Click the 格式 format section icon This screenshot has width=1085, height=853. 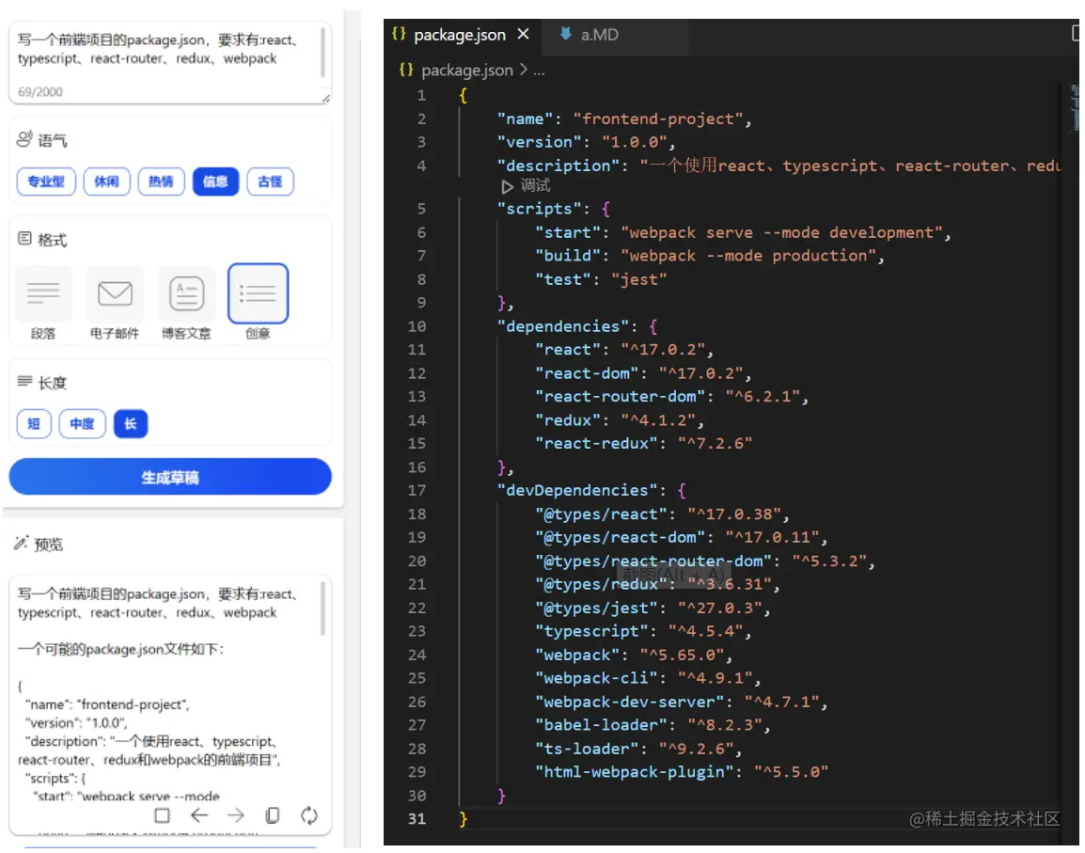click(24, 239)
